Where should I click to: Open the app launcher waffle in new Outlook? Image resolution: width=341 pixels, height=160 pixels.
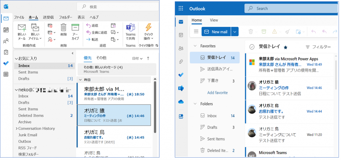click(181, 8)
